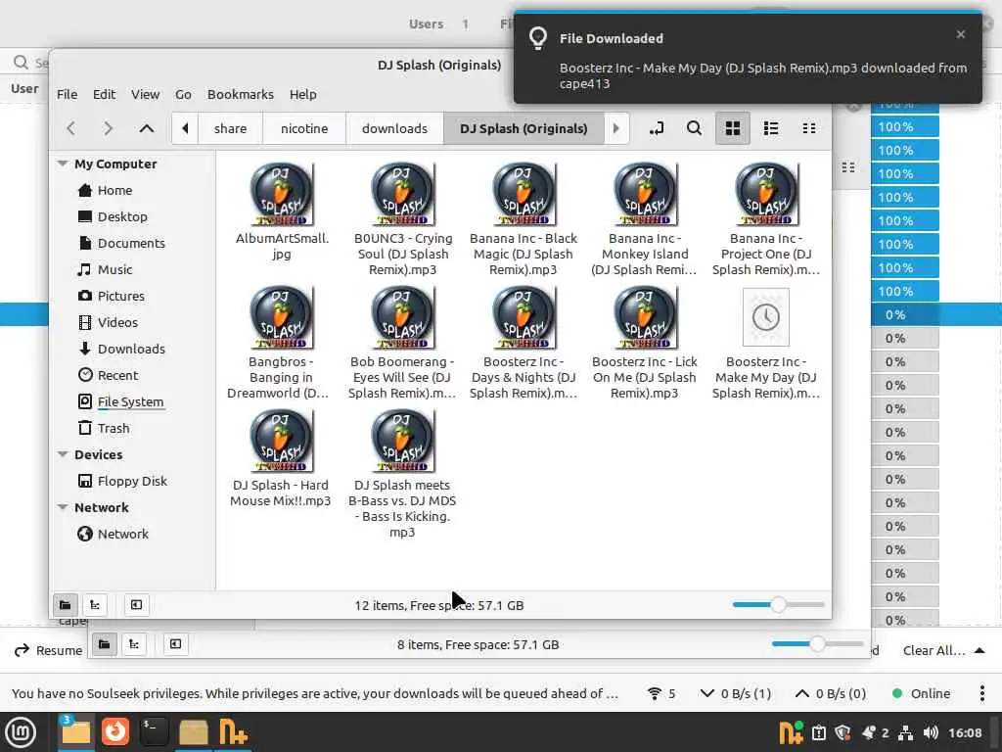Toggle location entry path button
Viewport: 1002px width, 752px height.
tap(657, 128)
